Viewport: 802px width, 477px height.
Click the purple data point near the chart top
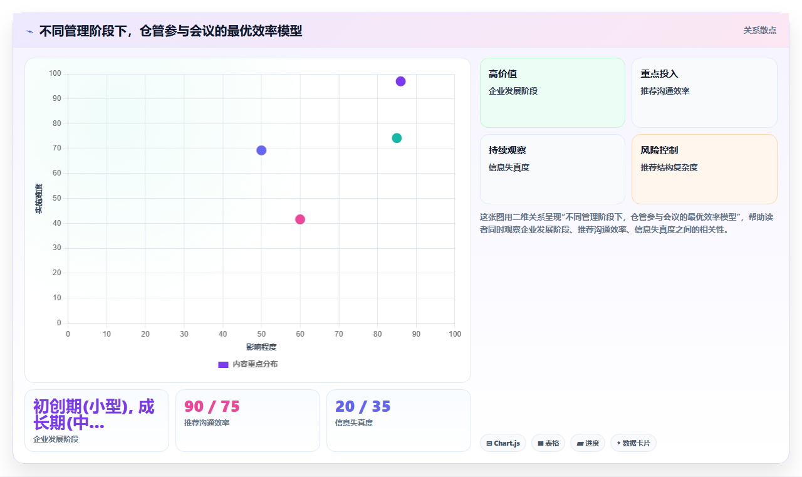pos(400,81)
